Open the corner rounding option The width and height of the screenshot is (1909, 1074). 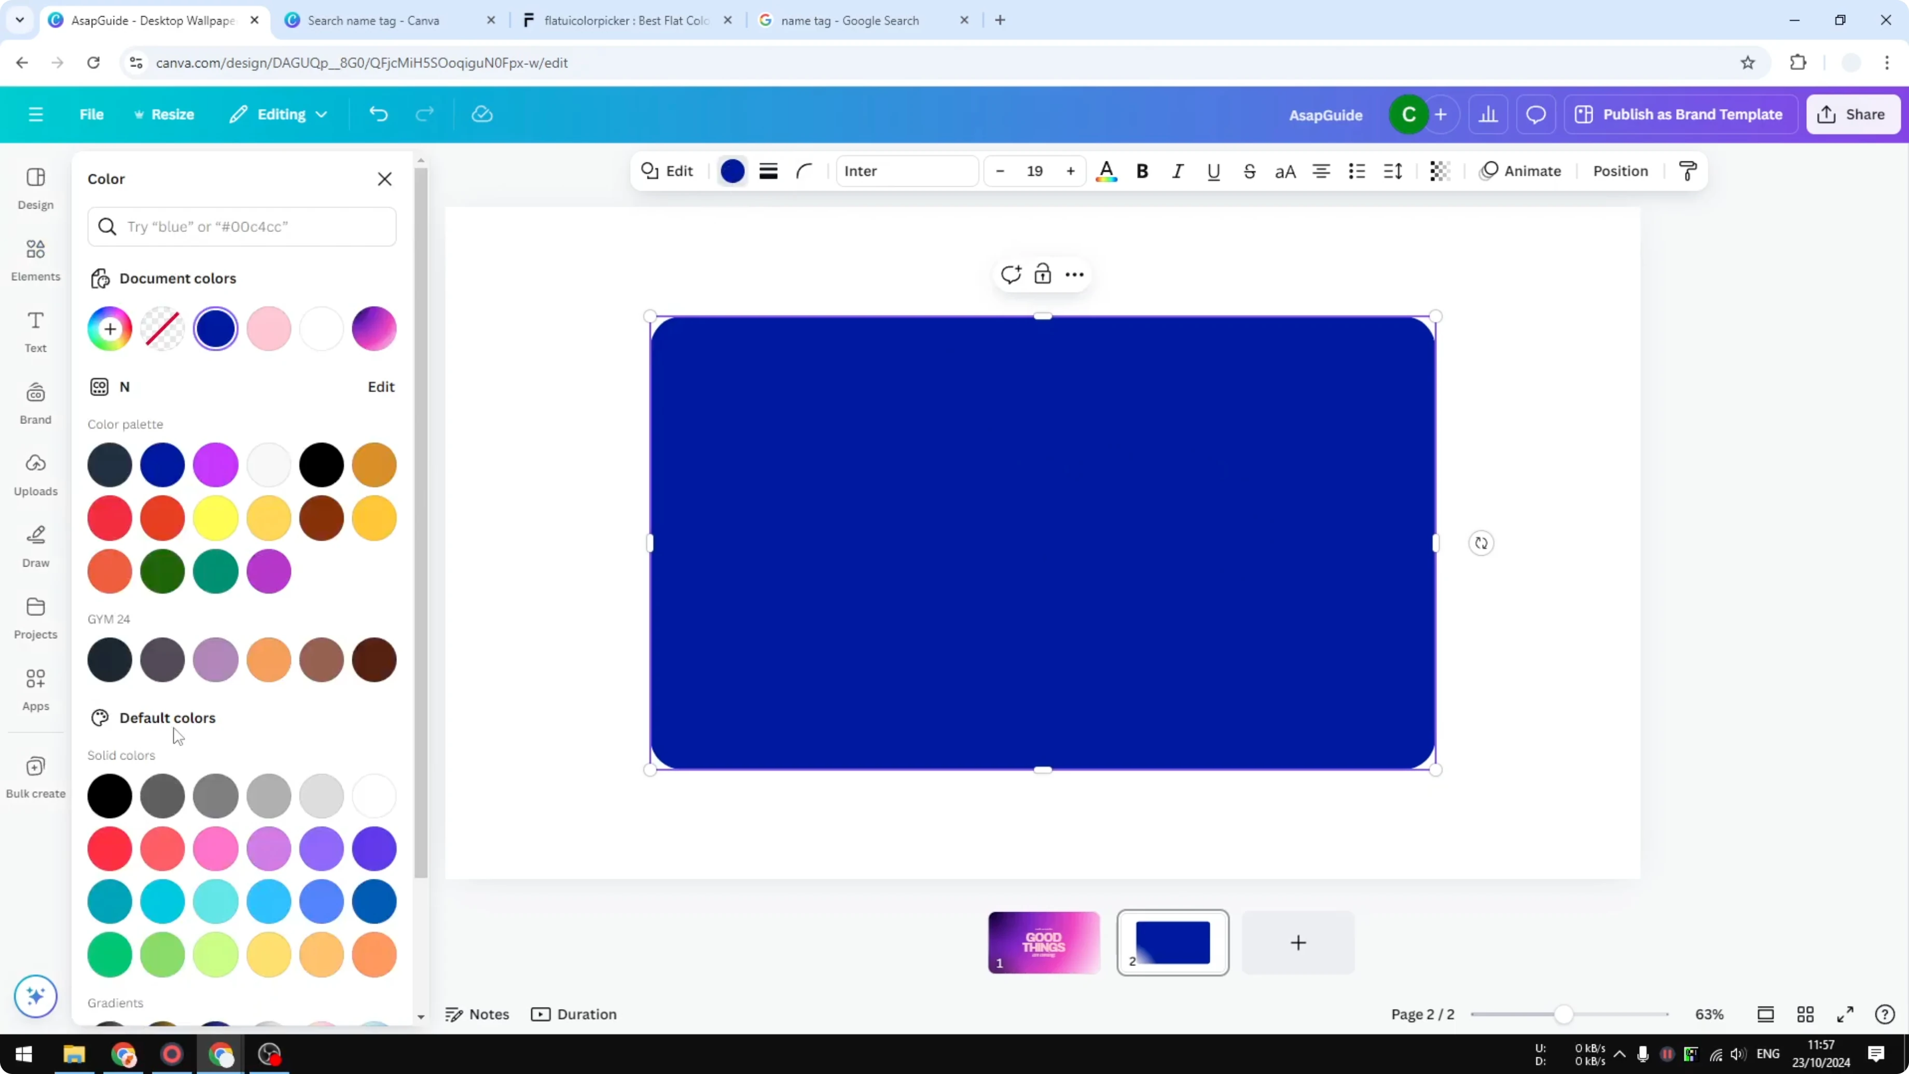tap(805, 171)
